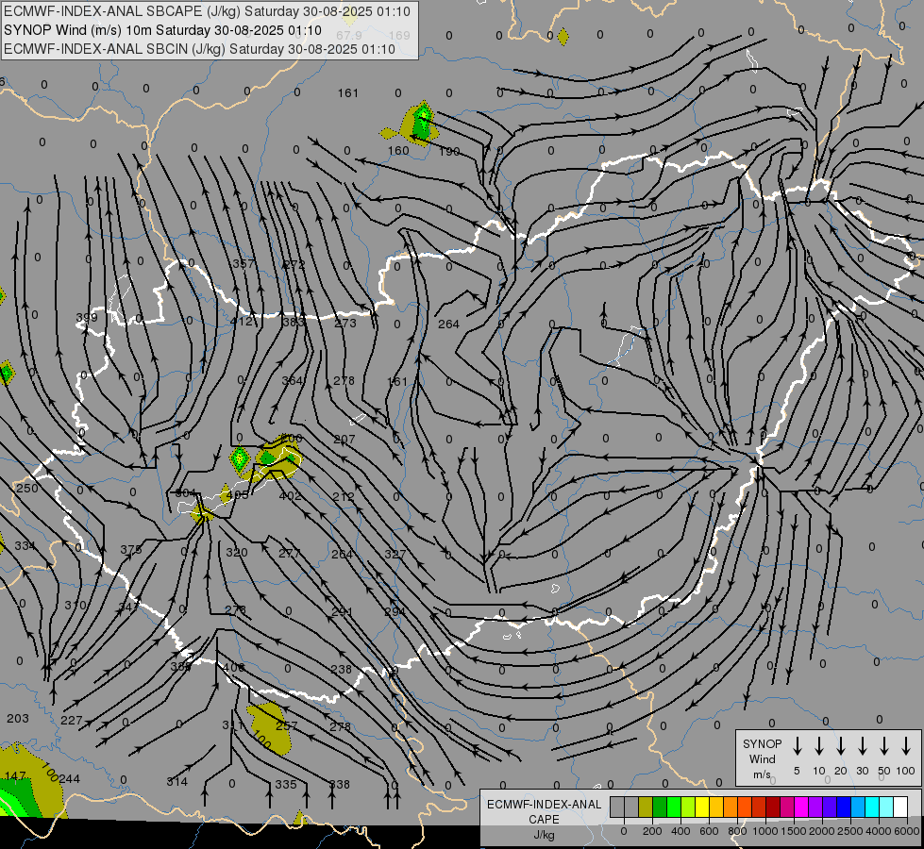Screen dimensions: 924x849
Task: Click the ECMWF-INDEX-ANAL legend heading
Action: pyautogui.click(x=544, y=805)
